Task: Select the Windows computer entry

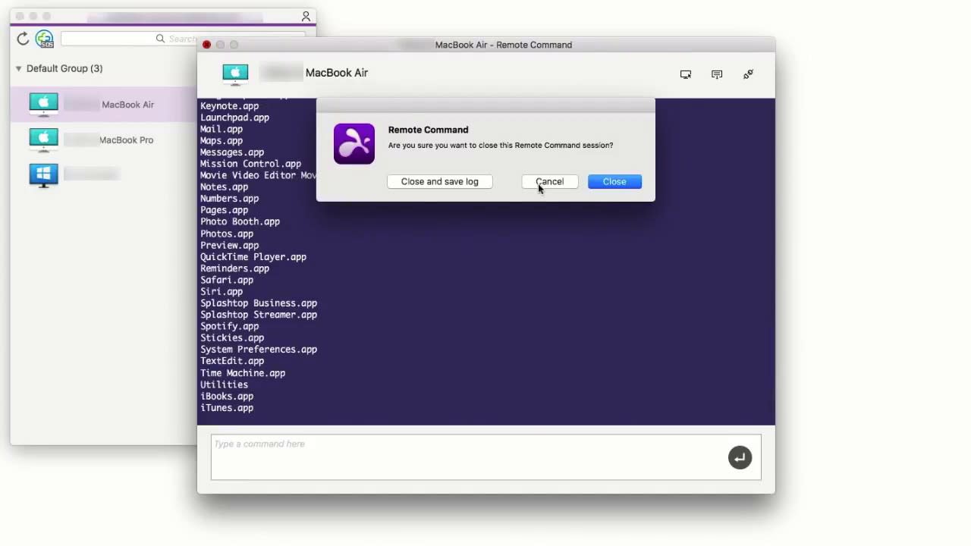Action: (x=103, y=175)
